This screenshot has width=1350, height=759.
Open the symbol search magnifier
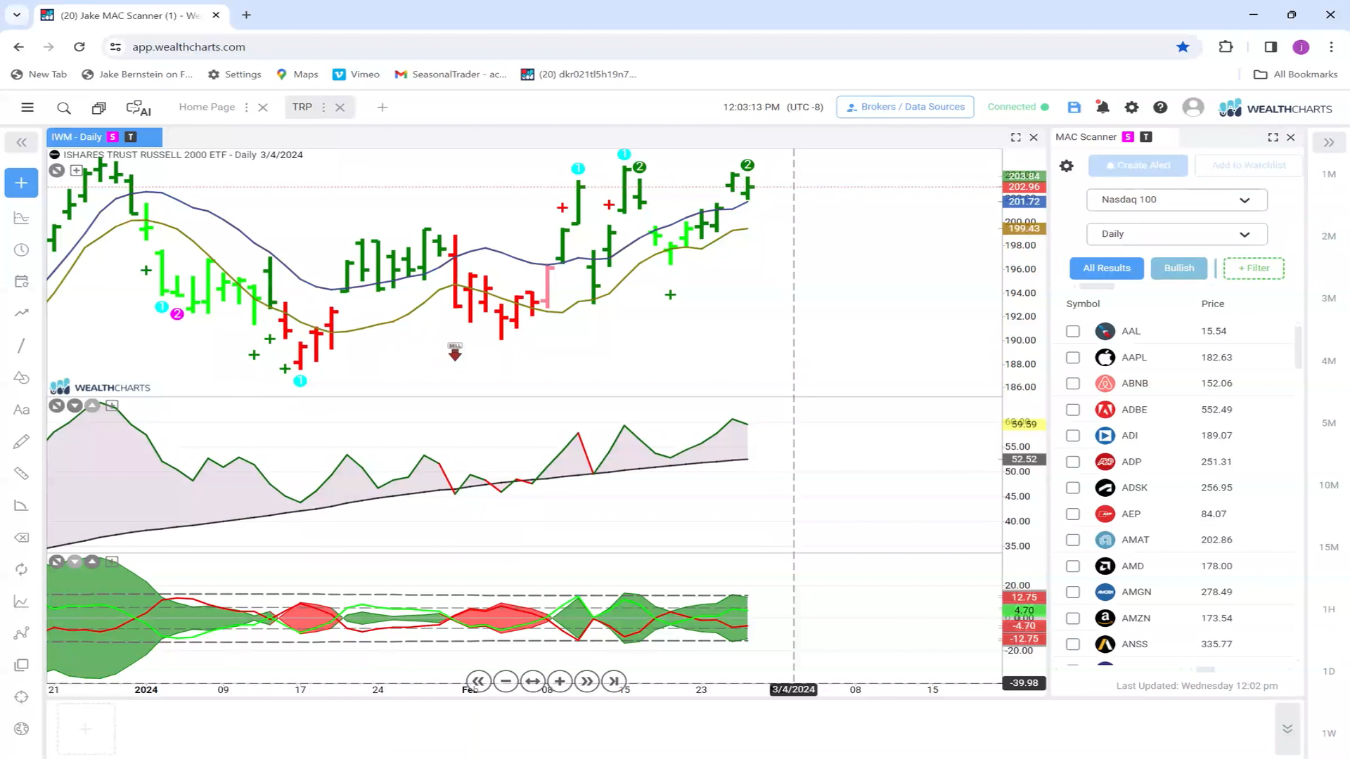pos(64,108)
